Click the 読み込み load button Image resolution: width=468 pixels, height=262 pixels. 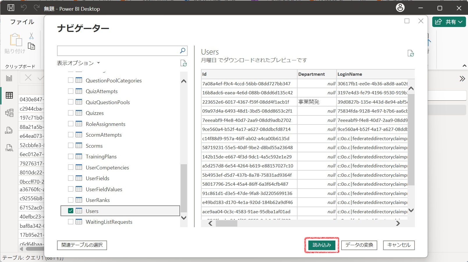pyautogui.click(x=321, y=245)
